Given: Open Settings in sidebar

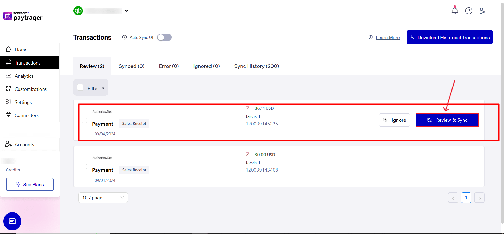Looking at the screenshot, I should coord(30,102).
